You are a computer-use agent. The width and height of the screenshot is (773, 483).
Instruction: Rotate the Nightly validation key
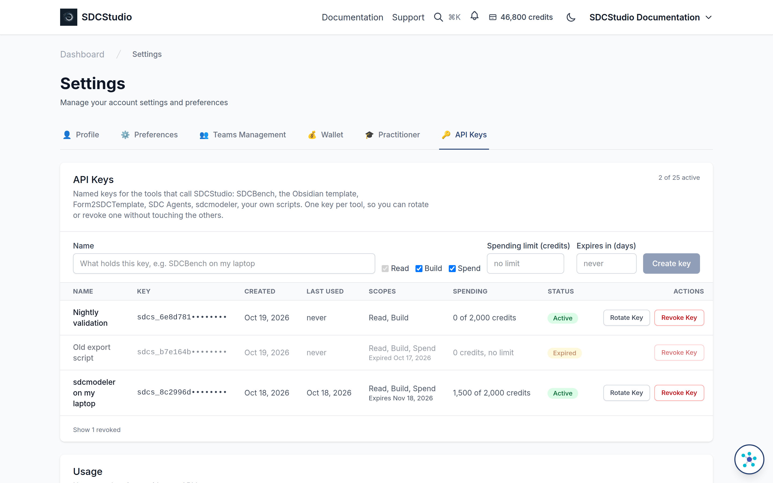[626, 318]
